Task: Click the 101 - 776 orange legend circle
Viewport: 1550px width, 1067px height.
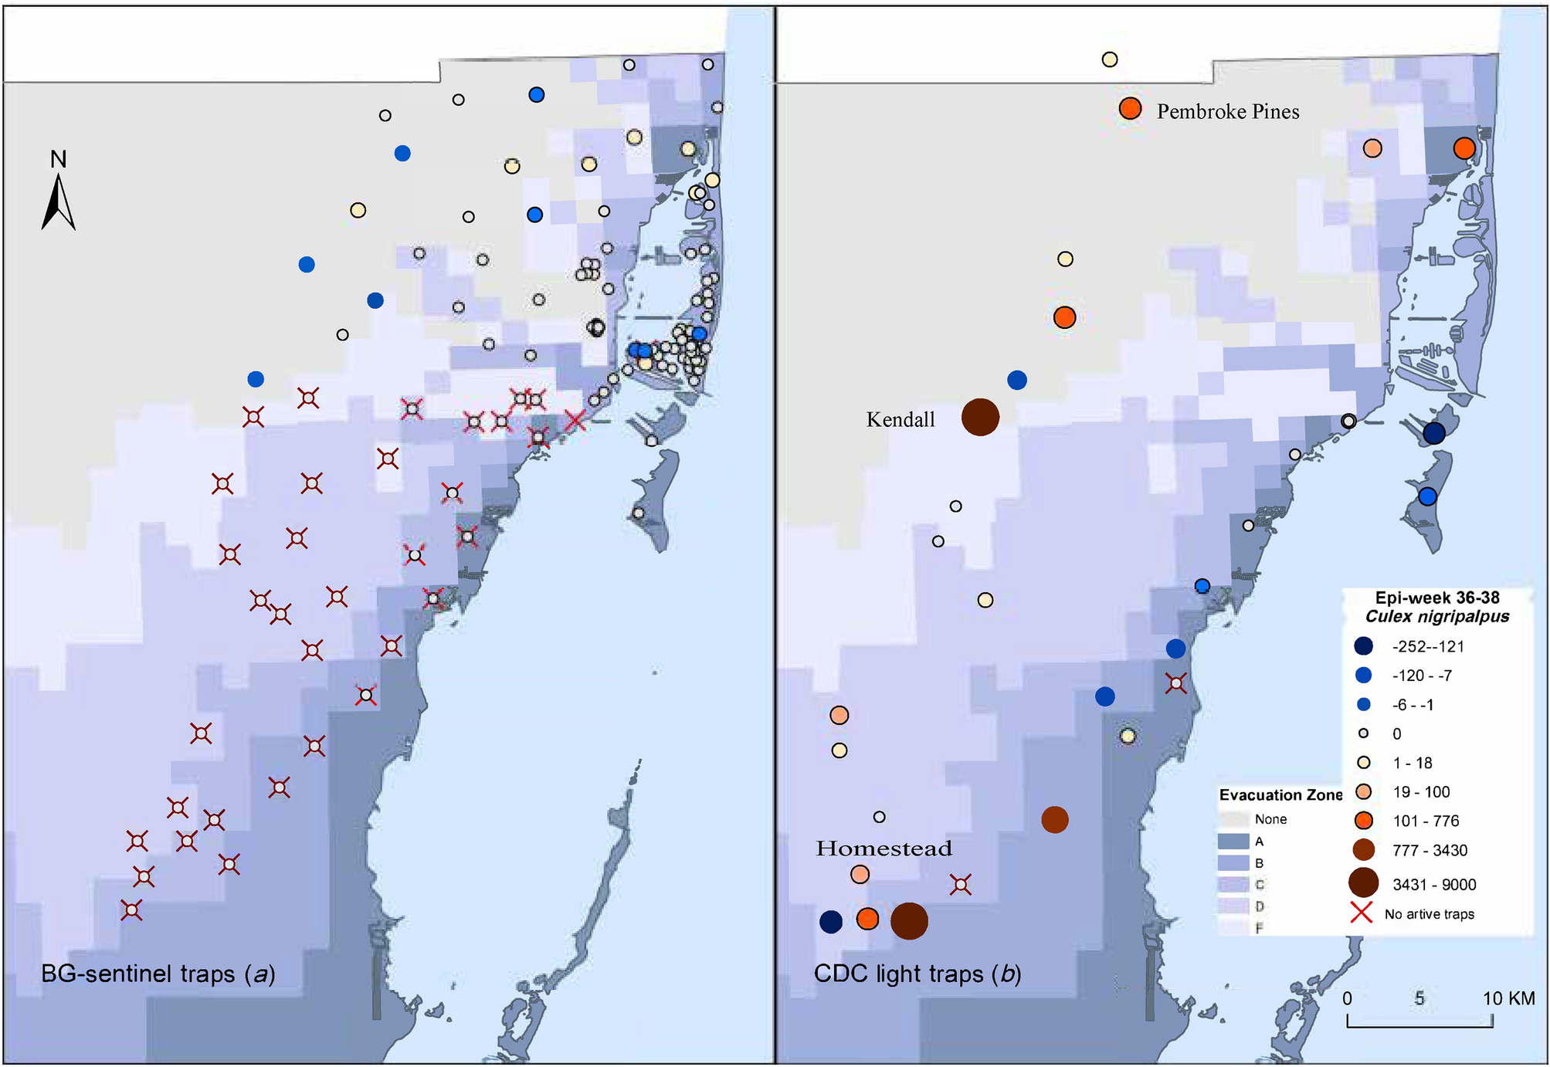Action: click(1363, 821)
